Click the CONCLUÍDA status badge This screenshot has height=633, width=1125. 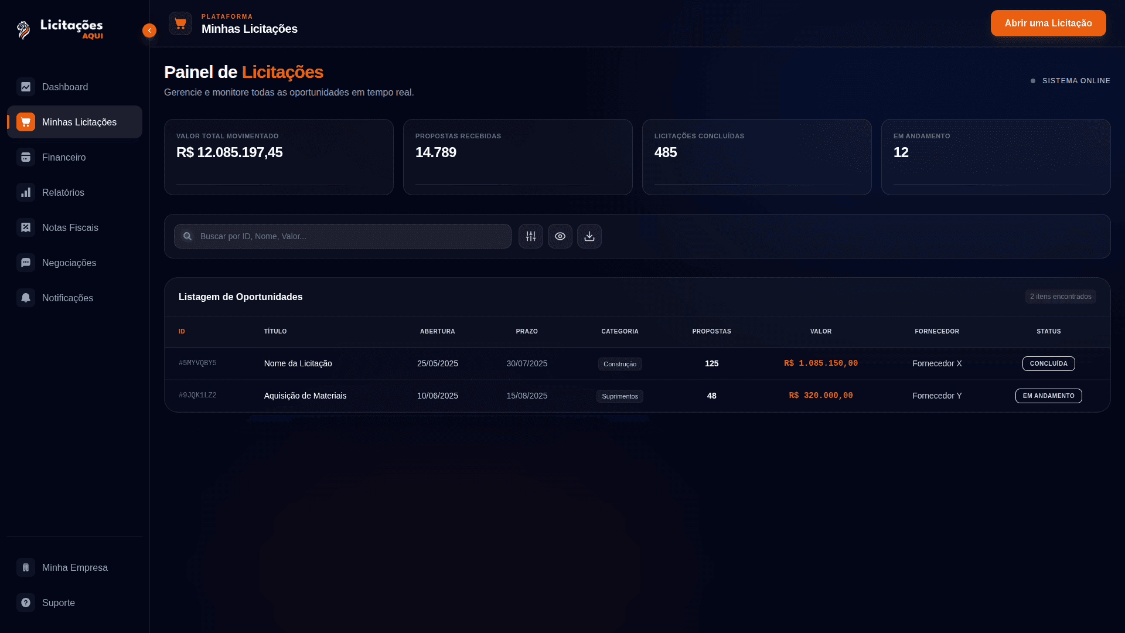pyautogui.click(x=1048, y=364)
